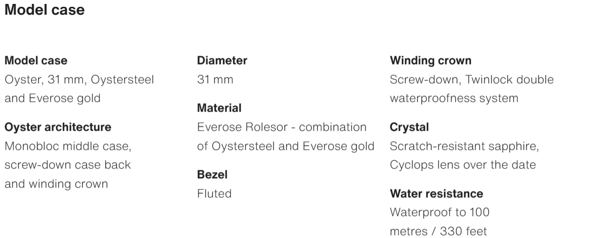Select the Winding crown label
This screenshot has width=610, height=238.
click(431, 61)
